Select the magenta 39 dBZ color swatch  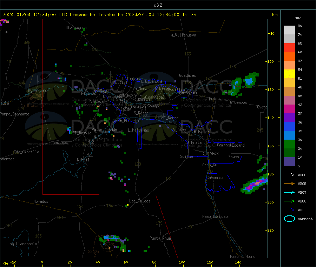click(289, 109)
